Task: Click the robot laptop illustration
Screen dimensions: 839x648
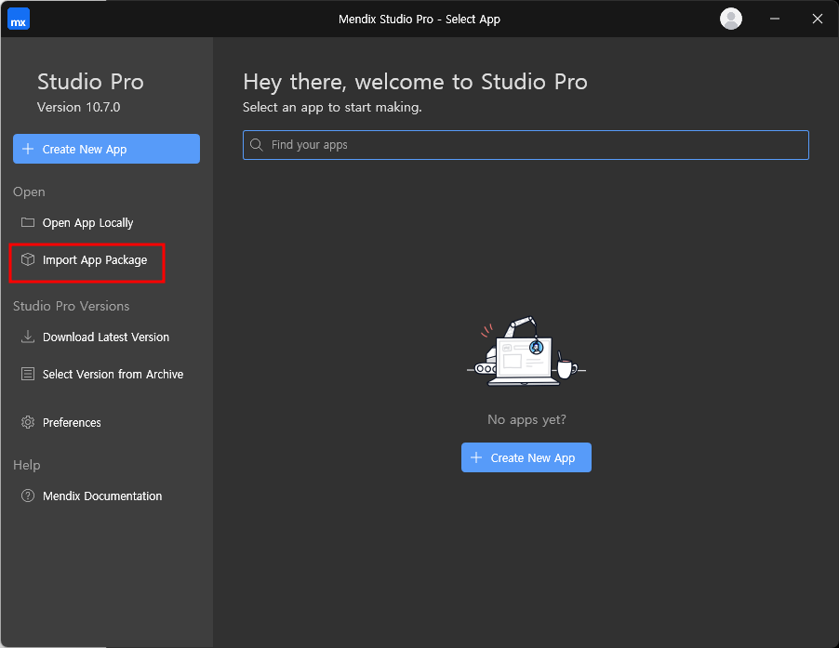Action: pos(526,351)
